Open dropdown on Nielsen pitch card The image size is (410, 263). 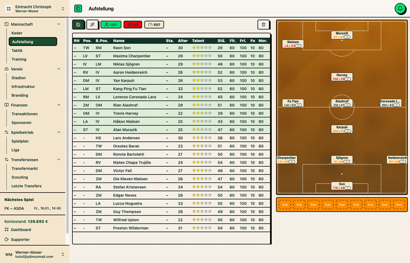(298, 46)
